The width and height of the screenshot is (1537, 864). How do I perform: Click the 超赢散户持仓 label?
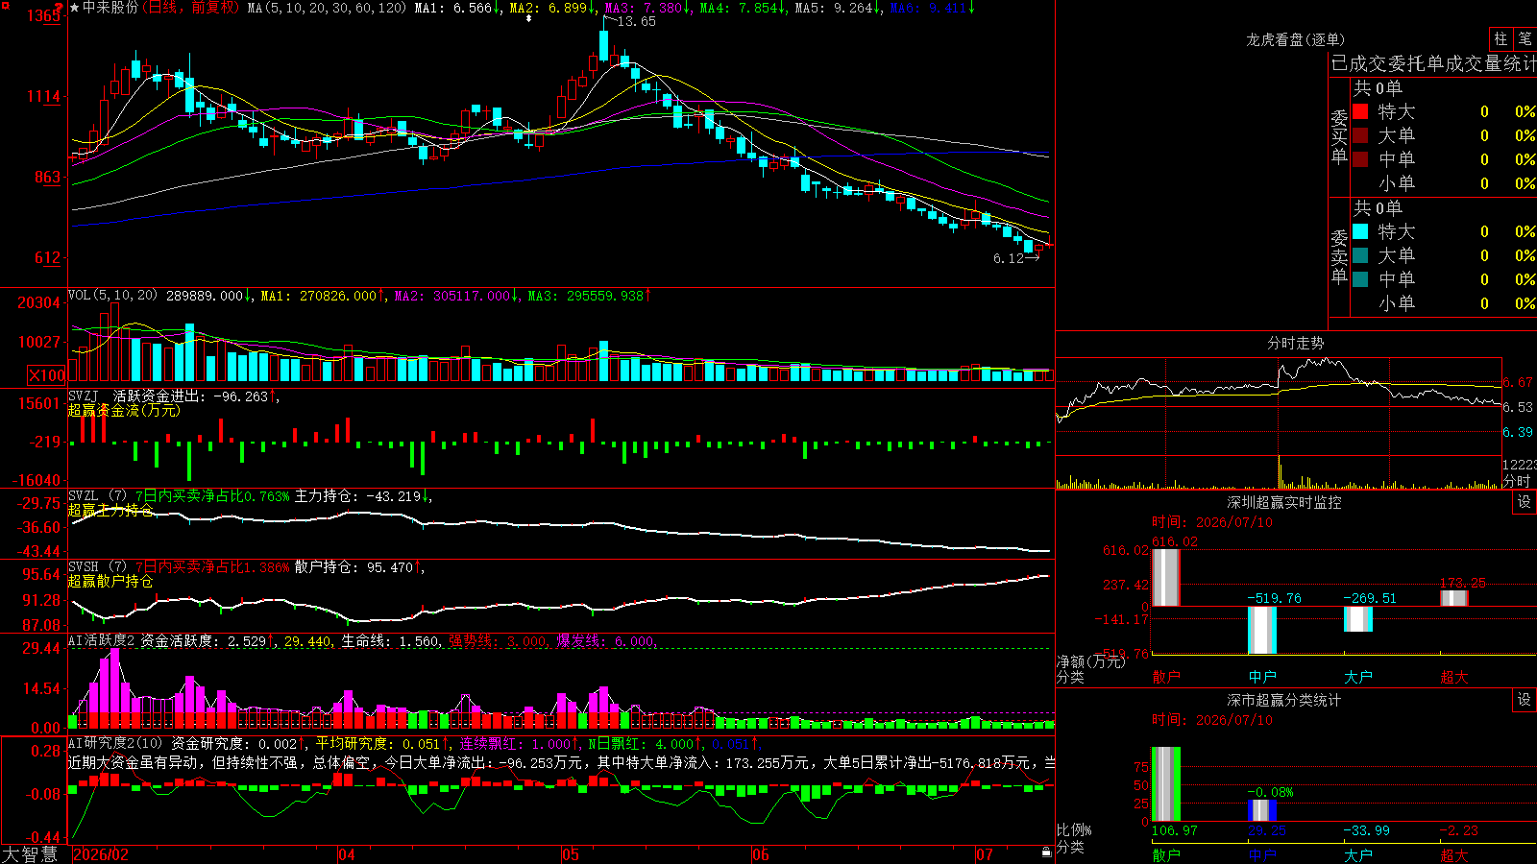110,581
